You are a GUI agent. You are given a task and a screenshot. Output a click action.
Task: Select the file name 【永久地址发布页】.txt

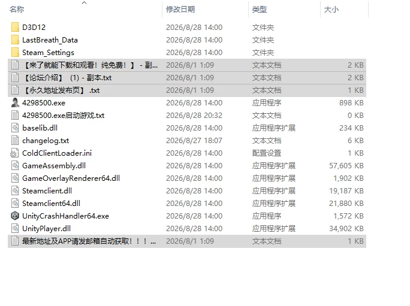click(62, 90)
